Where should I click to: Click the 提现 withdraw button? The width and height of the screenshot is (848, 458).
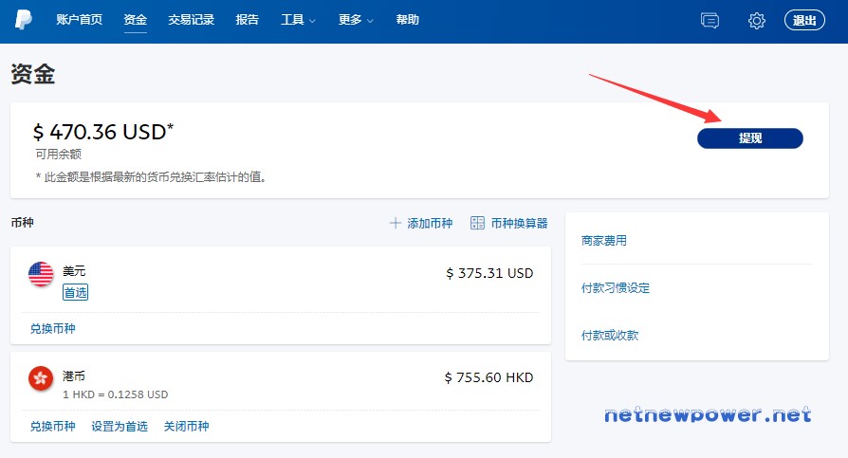click(x=750, y=138)
